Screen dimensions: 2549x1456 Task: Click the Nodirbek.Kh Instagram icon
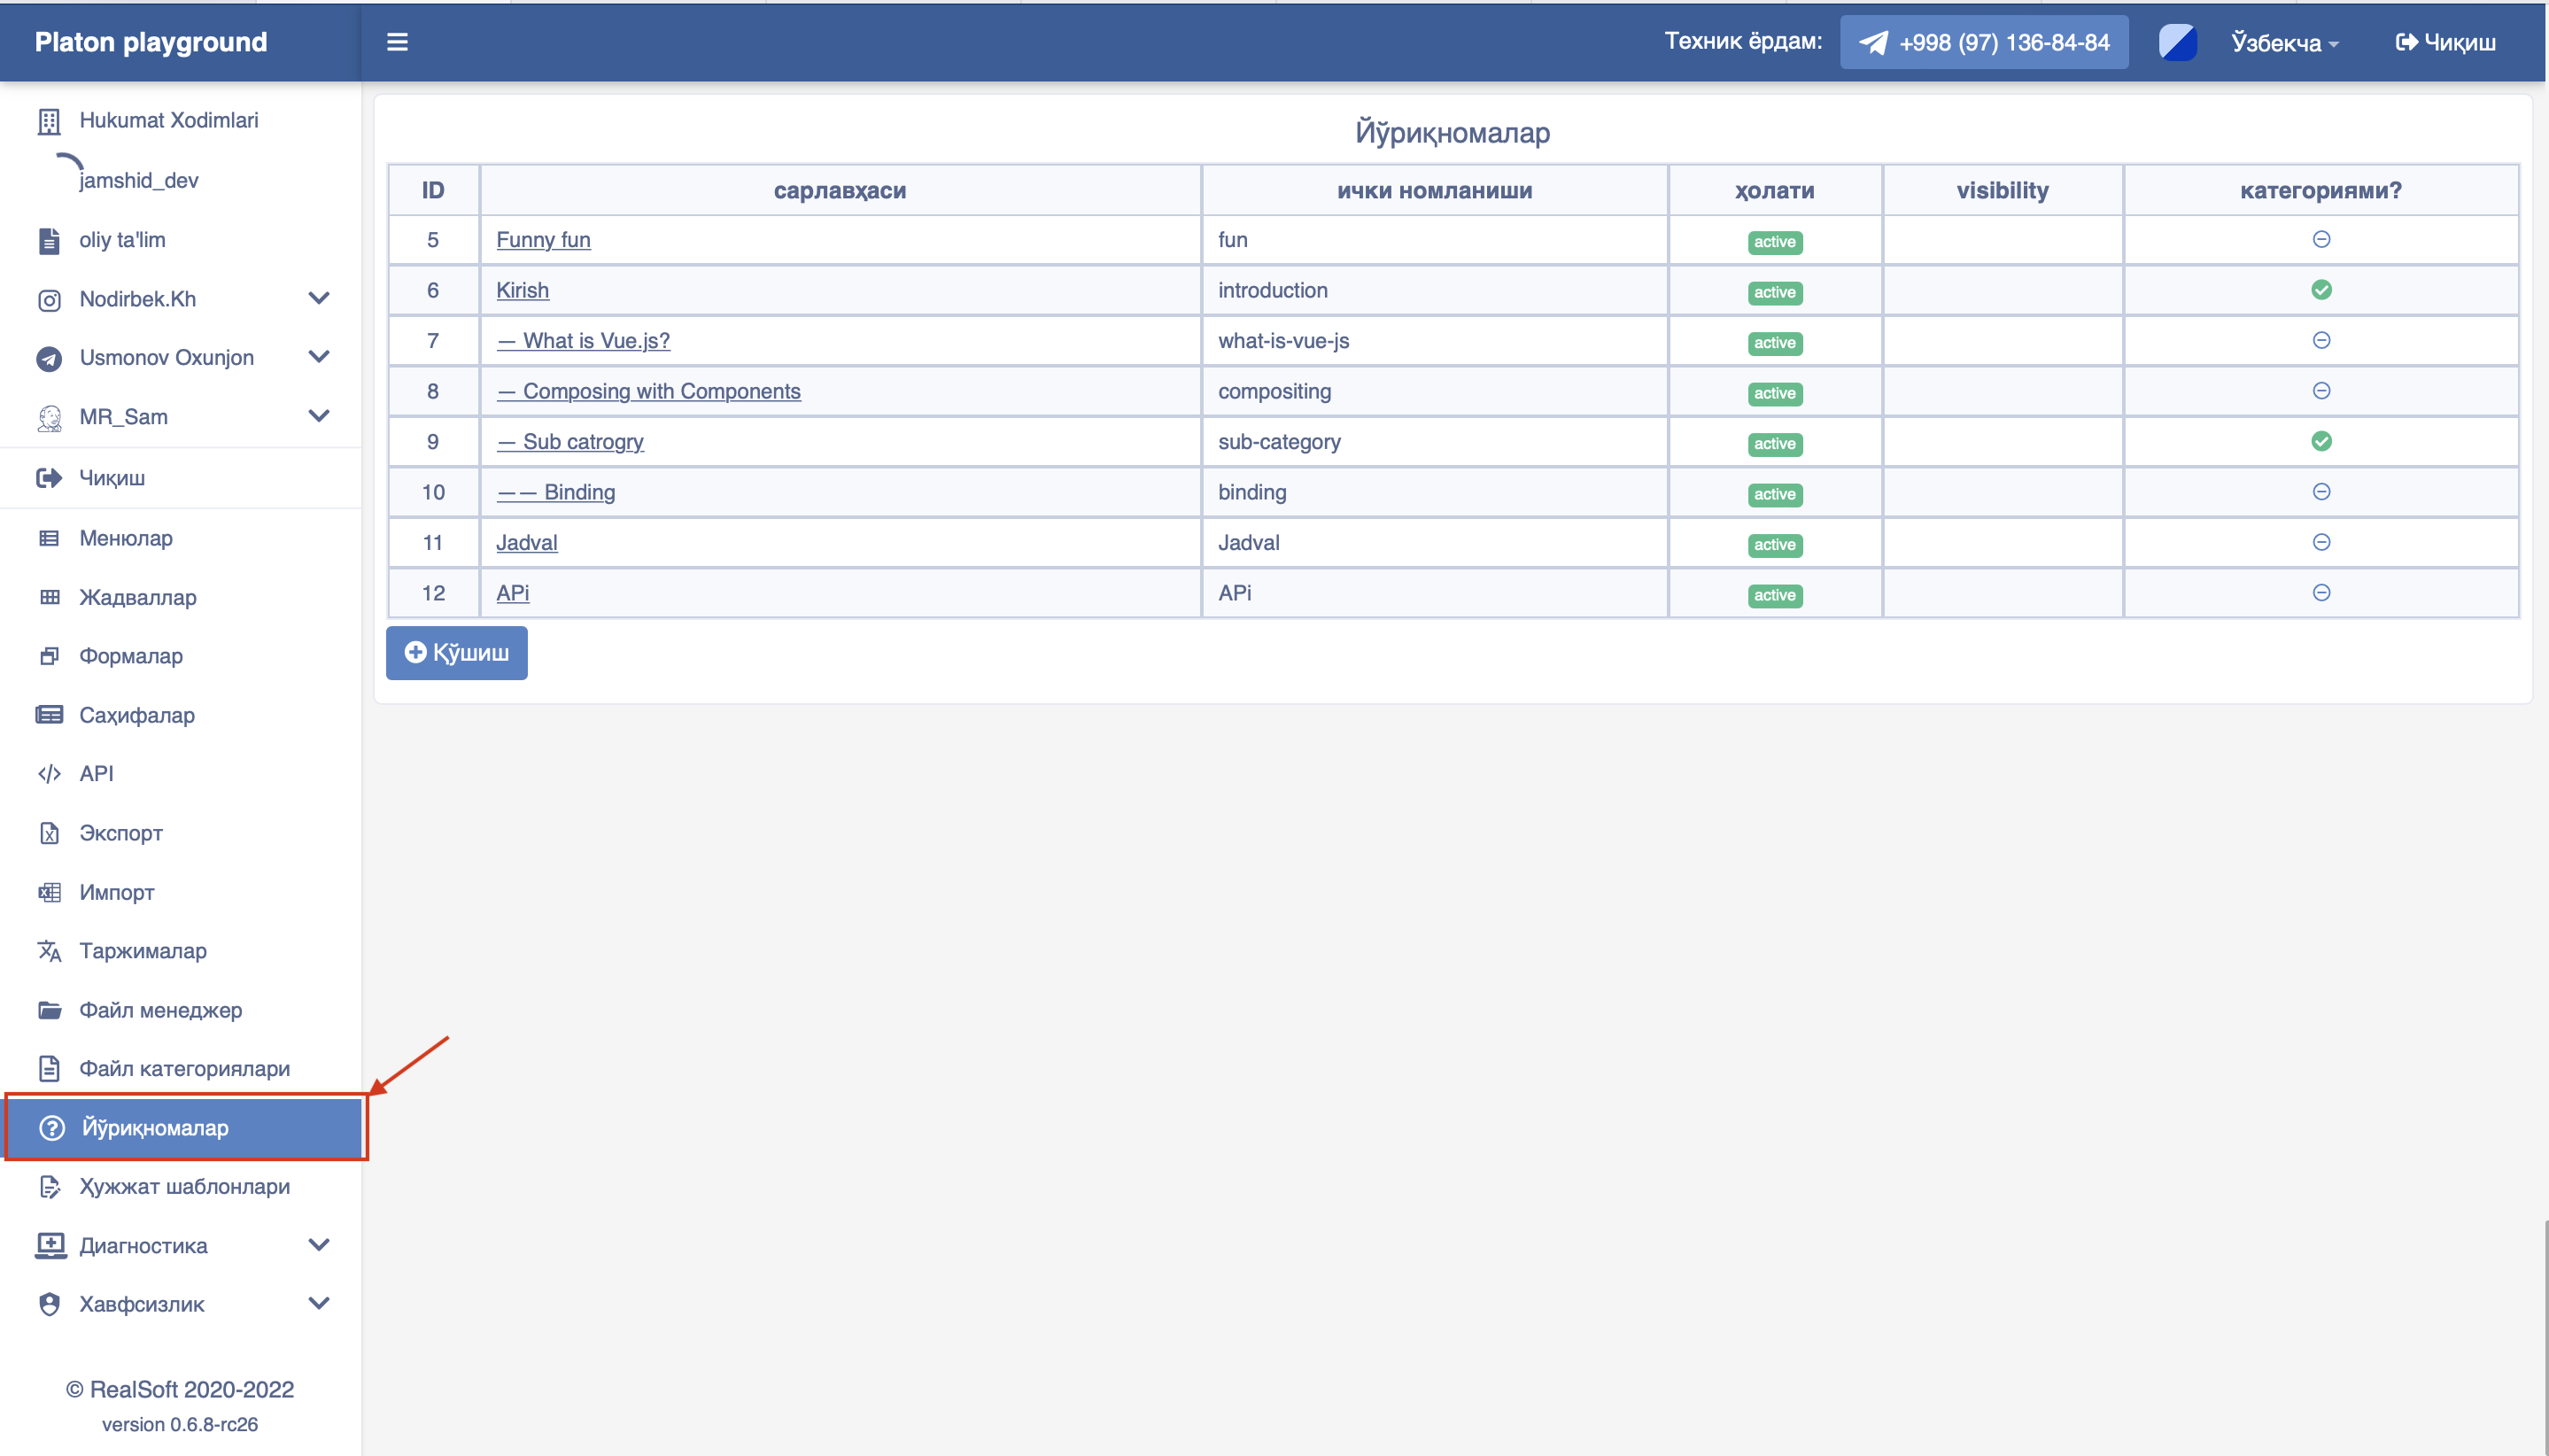pos(49,300)
